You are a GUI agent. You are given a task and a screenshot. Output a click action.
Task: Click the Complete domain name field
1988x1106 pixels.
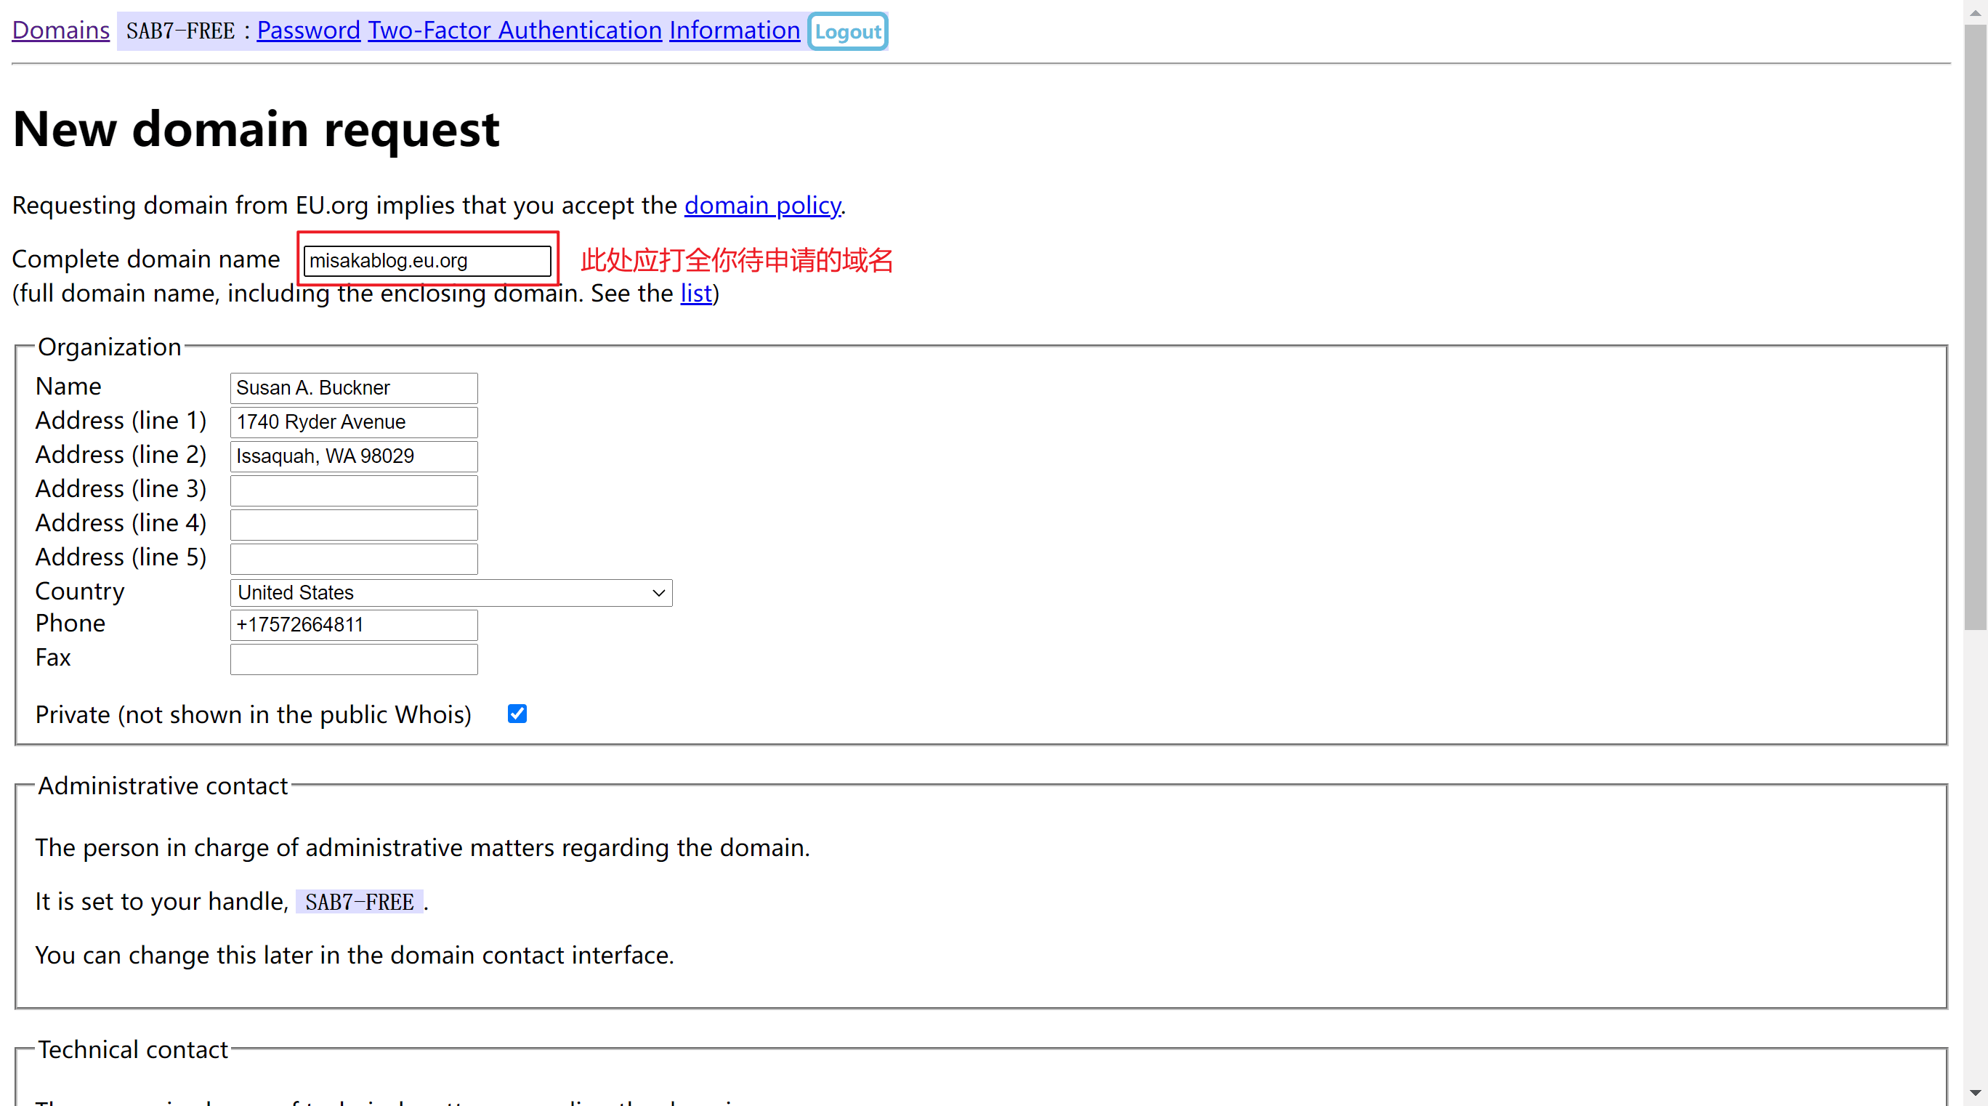click(x=427, y=261)
